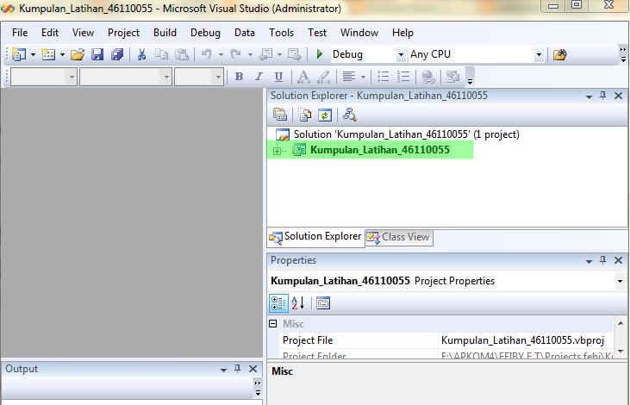Image resolution: width=630 pixels, height=405 pixels.
Task: Pin the Solution Explorer panel
Action: click(602, 96)
